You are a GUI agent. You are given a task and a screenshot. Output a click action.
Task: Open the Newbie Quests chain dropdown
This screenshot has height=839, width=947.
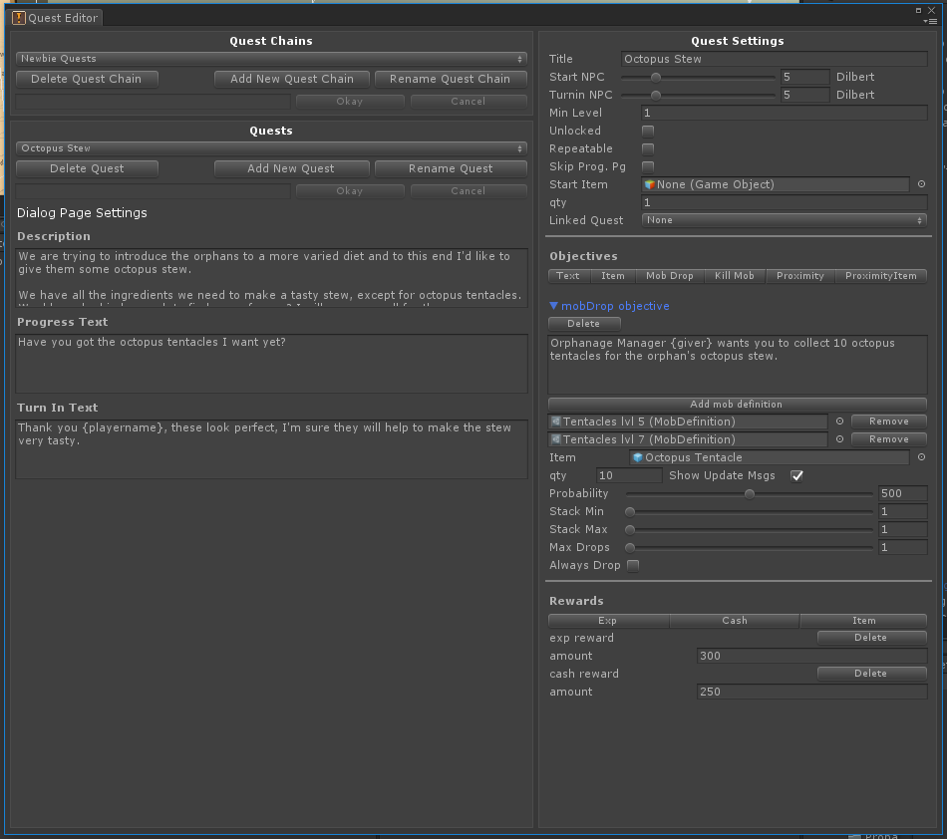(271, 59)
